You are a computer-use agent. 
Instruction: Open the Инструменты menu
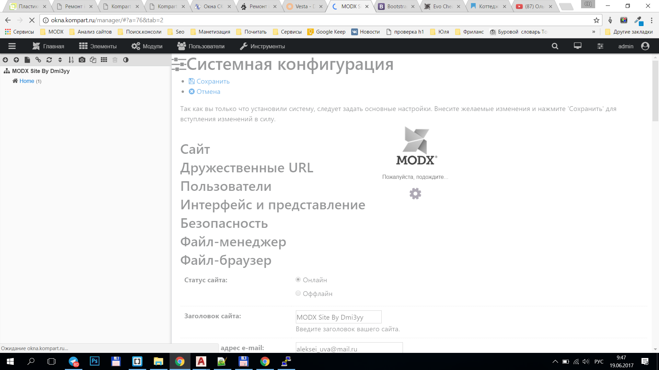(262, 46)
